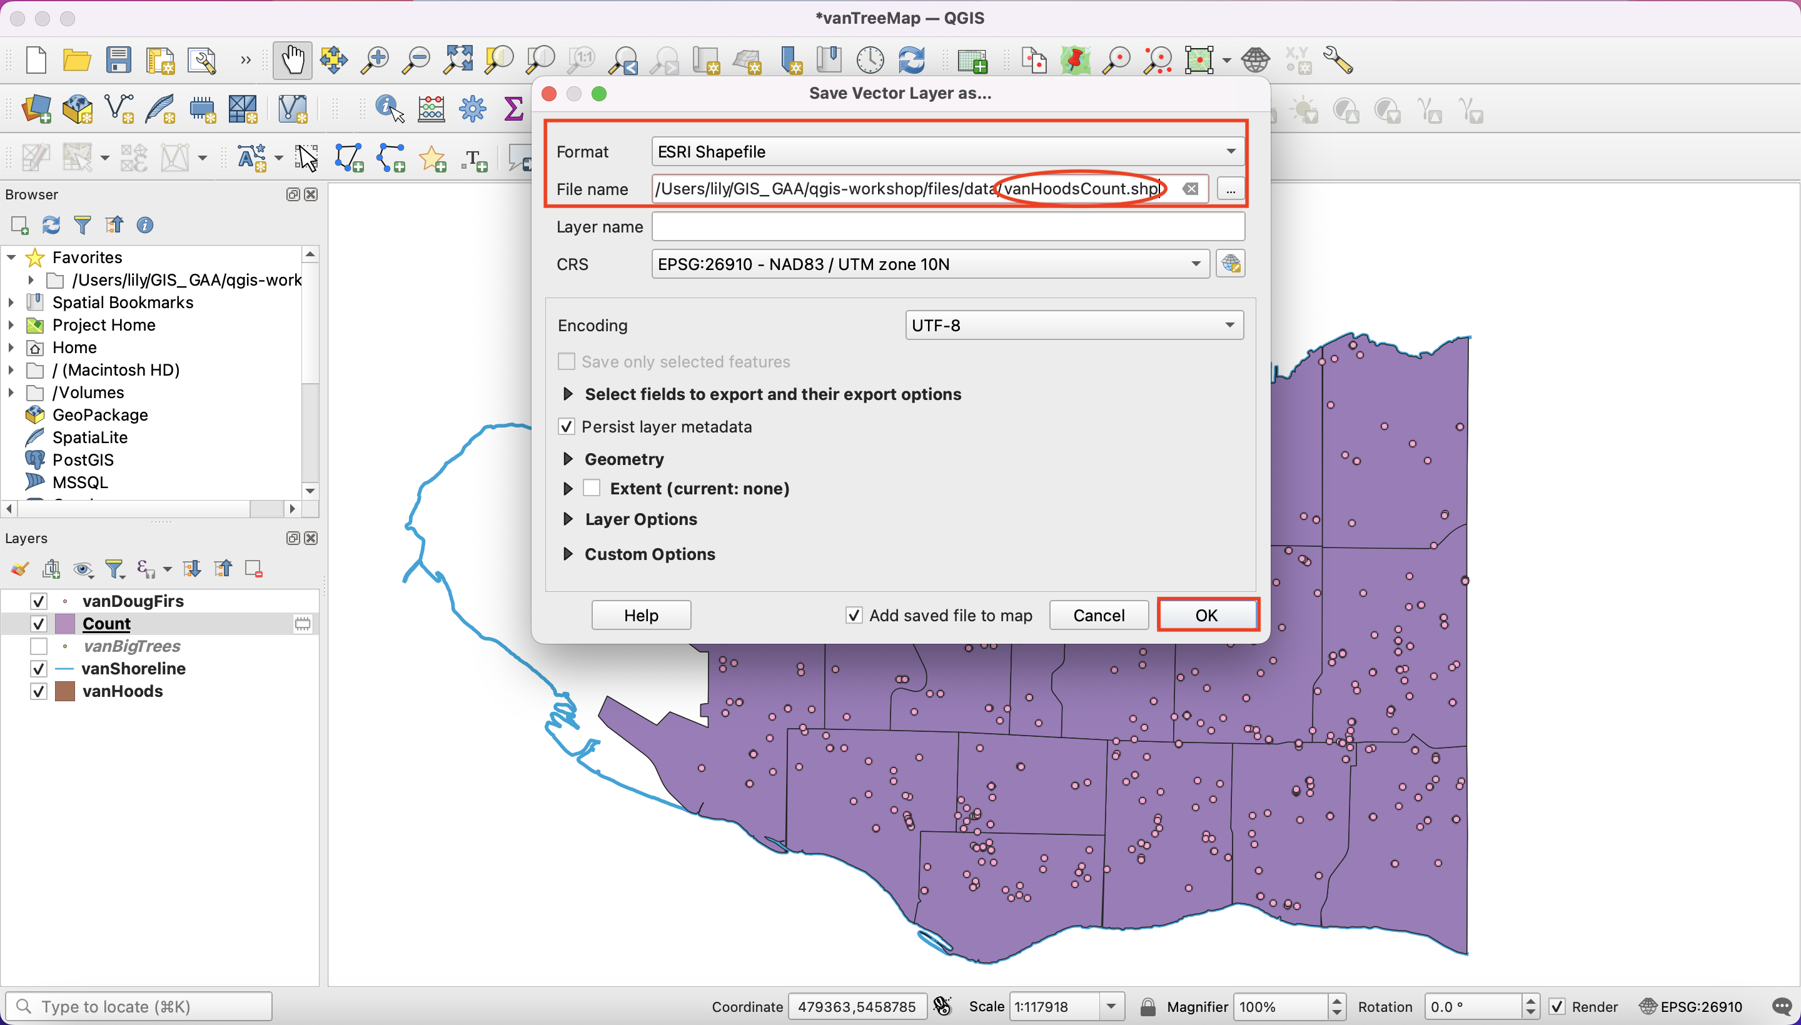Refresh the Browser panel
The image size is (1801, 1025).
pyautogui.click(x=51, y=225)
